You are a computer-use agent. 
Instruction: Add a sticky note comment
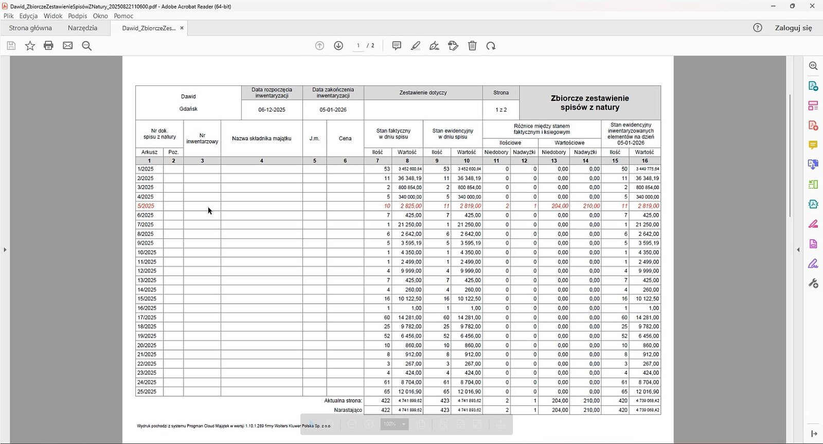(397, 46)
